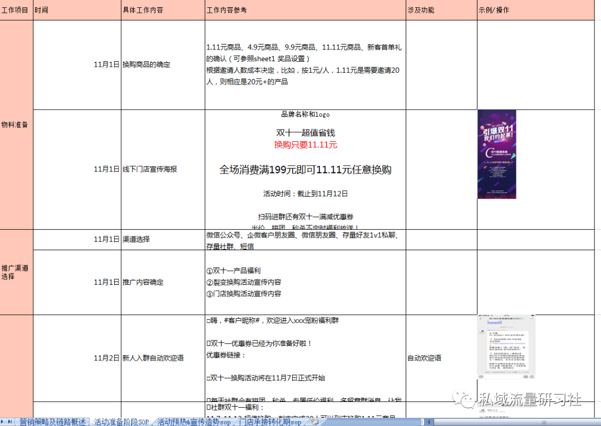Click the ③门店换购活动宣传内容 line

coord(244,294)
